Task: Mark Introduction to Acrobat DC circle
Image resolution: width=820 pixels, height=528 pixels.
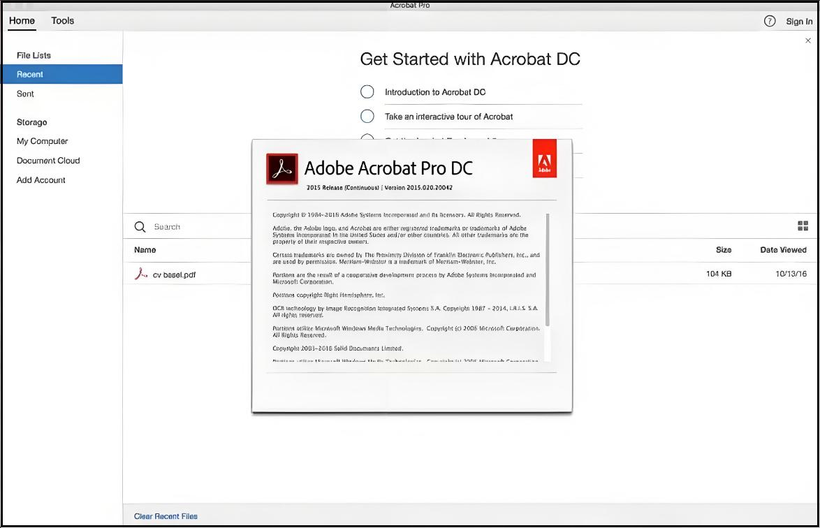Action: click(367, 92)
